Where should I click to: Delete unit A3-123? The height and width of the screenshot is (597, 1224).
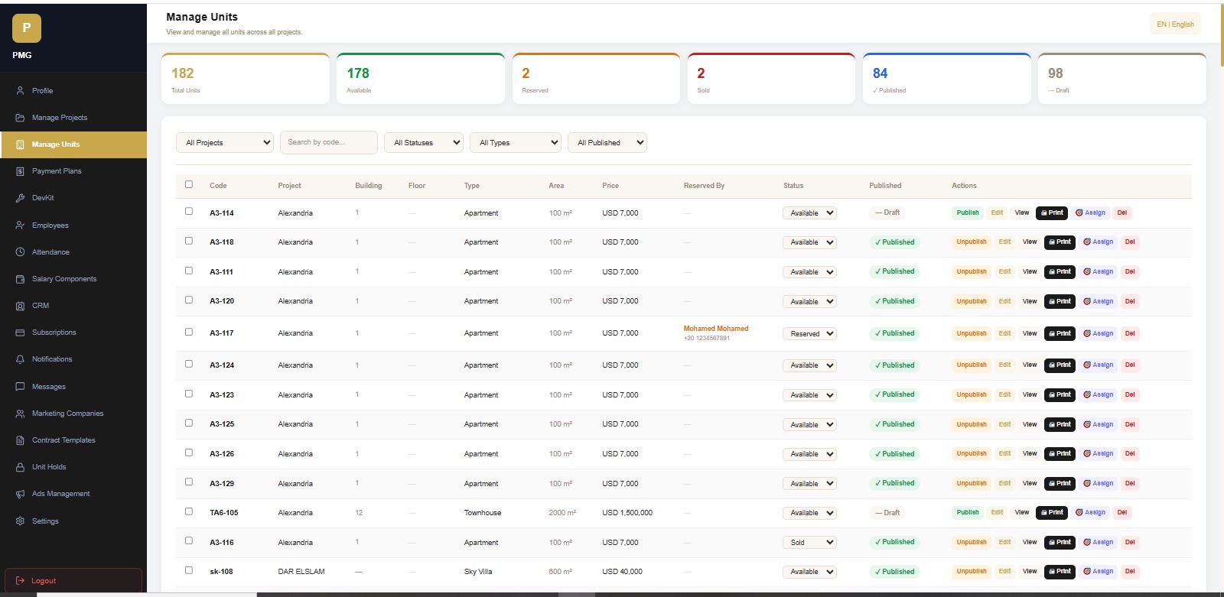tap(1130, 394)
